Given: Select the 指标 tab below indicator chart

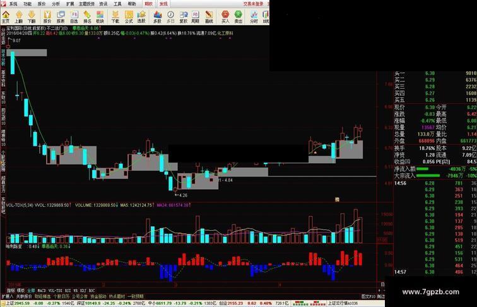Looking at the screenshot, I should coord(11,291).
